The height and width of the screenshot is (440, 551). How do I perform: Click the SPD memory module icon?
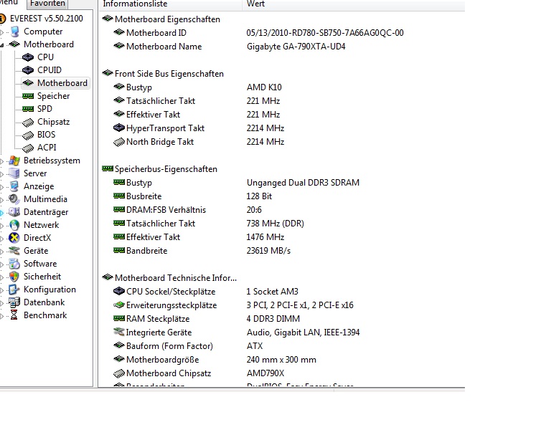[x=28, y=109]
